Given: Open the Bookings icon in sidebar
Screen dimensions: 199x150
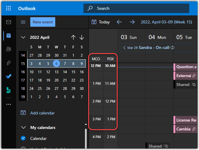Looking at the screenshot, I should click(x=8, y=90).
